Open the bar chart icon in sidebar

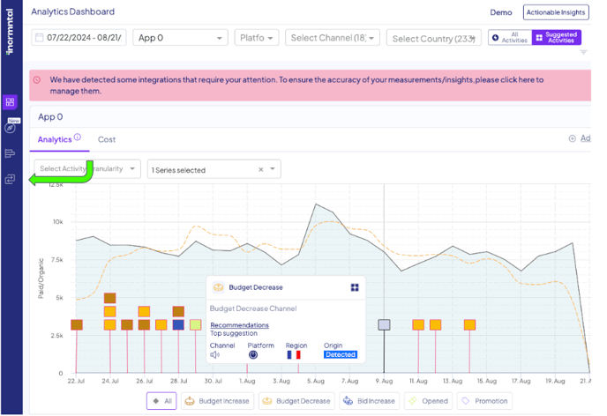tap(10, 153)
